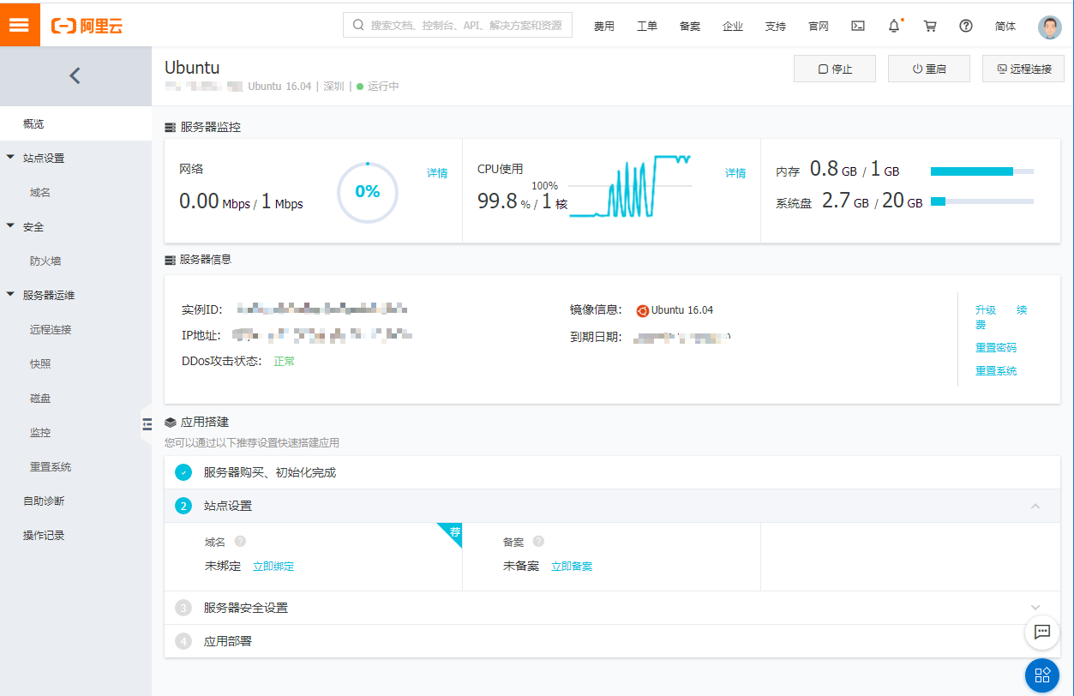Open the 工单 top menu
1074x696 pixels.
[647, 26]
